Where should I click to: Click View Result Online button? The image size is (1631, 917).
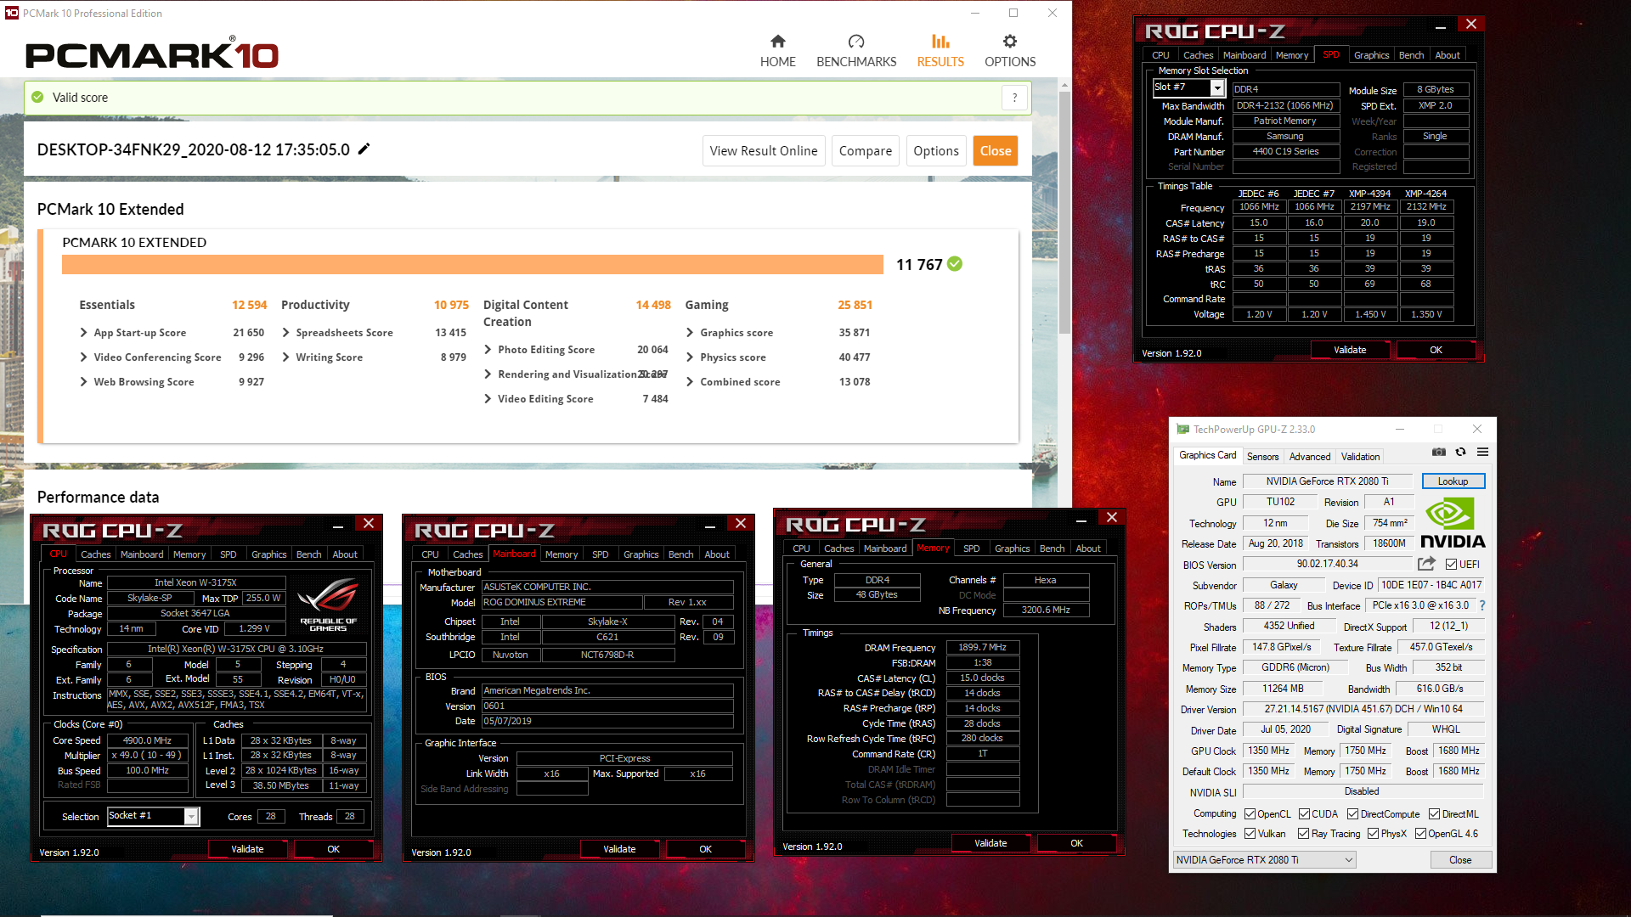(x=764, y=151)
